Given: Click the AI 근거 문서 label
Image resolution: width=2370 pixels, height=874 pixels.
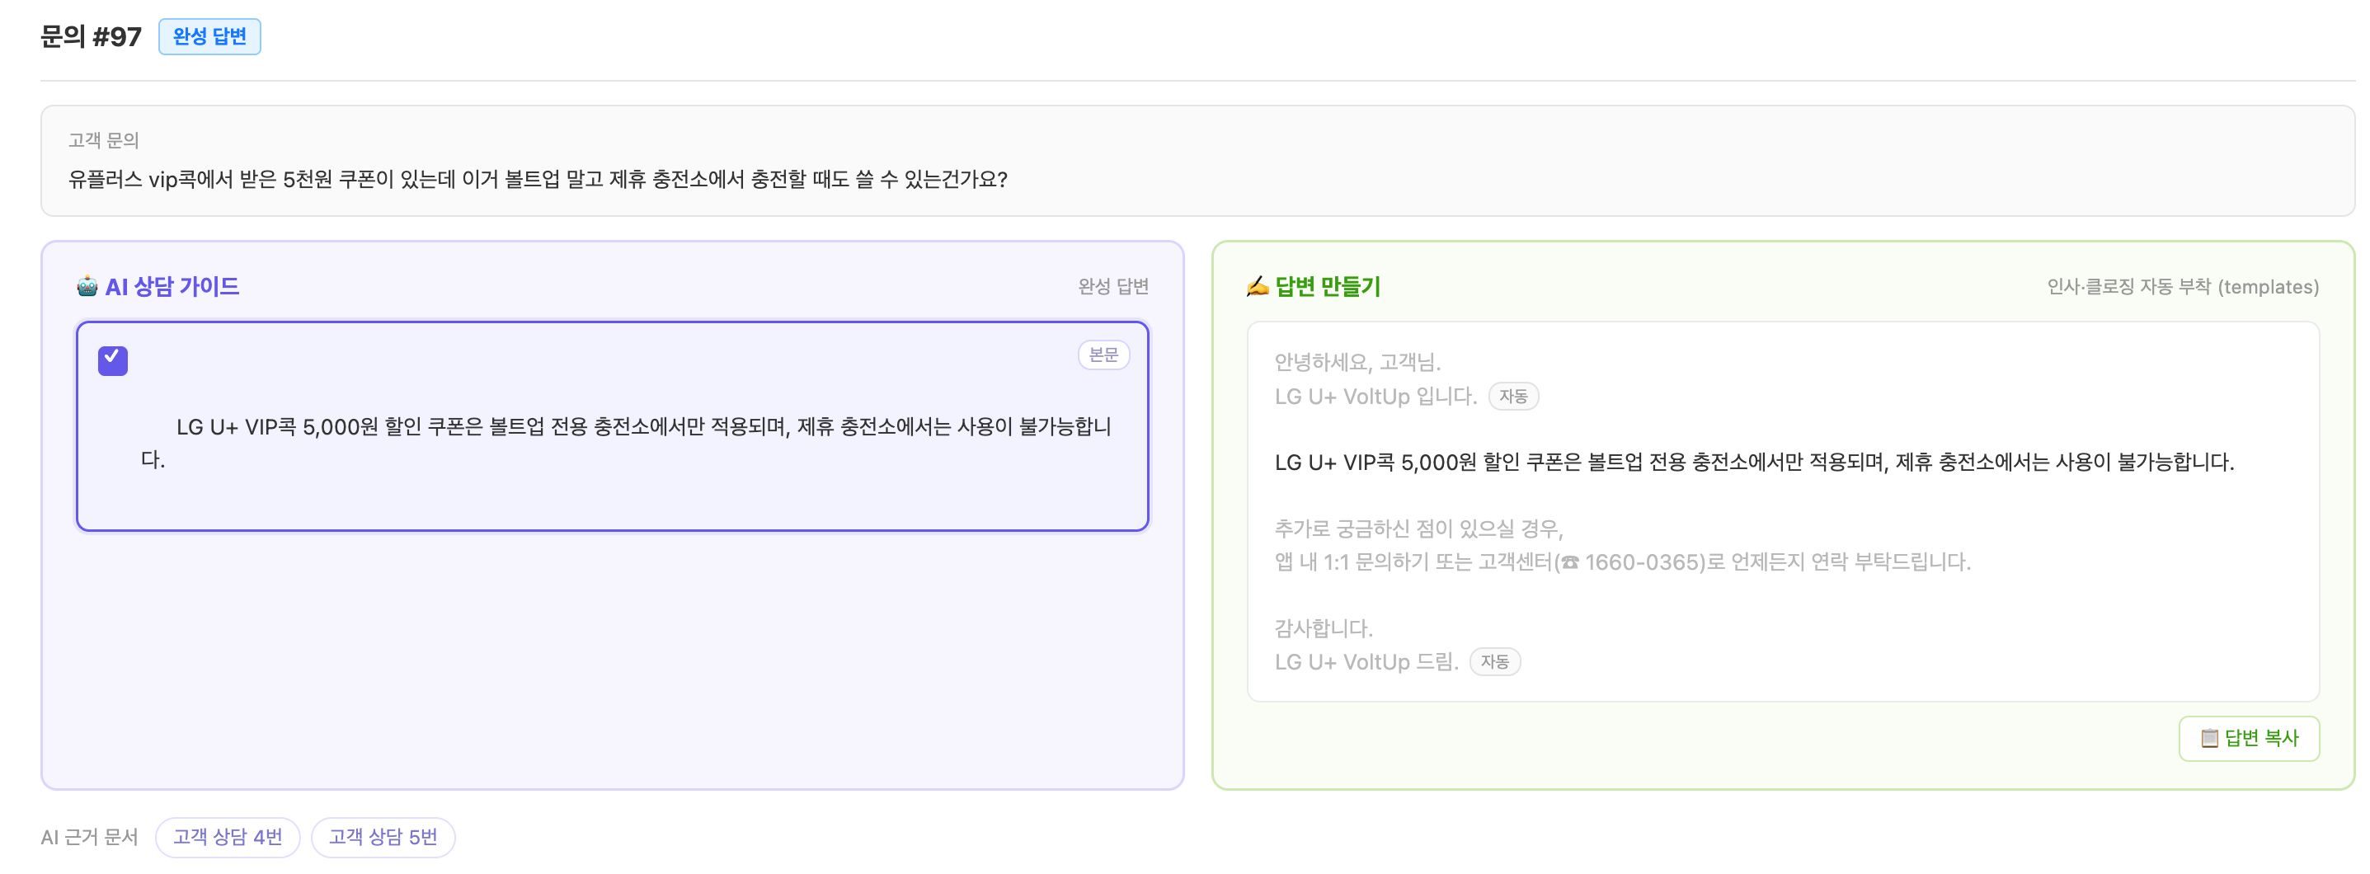Looking at the screenshot, I should click(x=89, y=835).
